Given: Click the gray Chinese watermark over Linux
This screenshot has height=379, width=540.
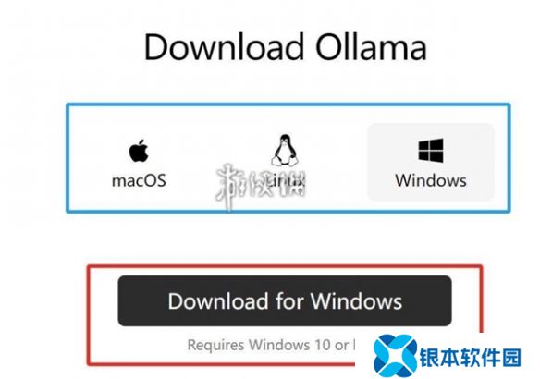Looking at the screenshot, I should [261, 186].
